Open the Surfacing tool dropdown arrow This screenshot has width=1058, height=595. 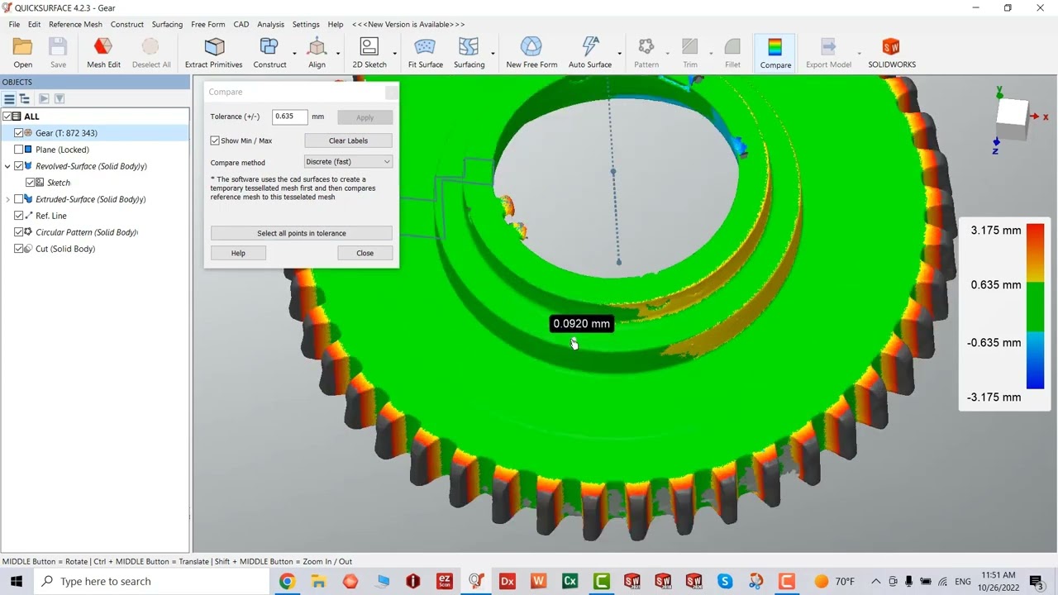[493, 55]
